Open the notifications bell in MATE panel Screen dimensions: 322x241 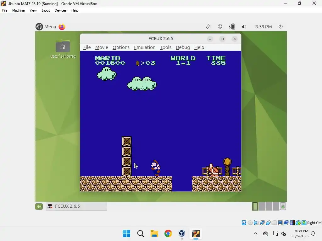[220, 26]
